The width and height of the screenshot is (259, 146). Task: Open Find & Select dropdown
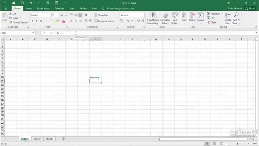[236, 18]
